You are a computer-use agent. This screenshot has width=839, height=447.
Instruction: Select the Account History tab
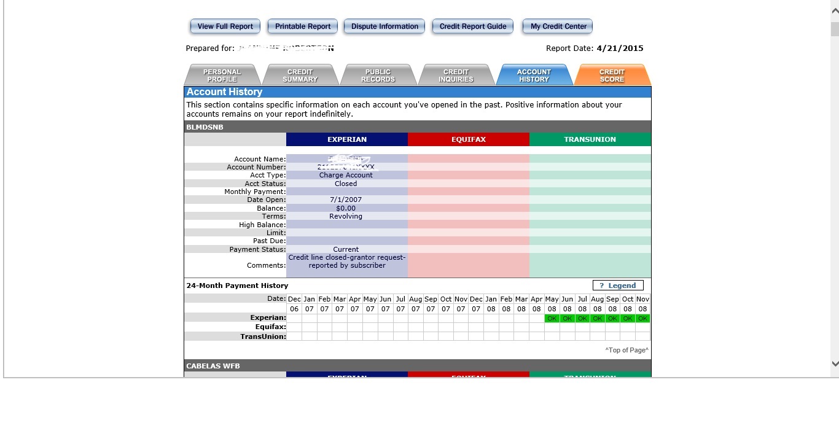[x=534, y=75]
